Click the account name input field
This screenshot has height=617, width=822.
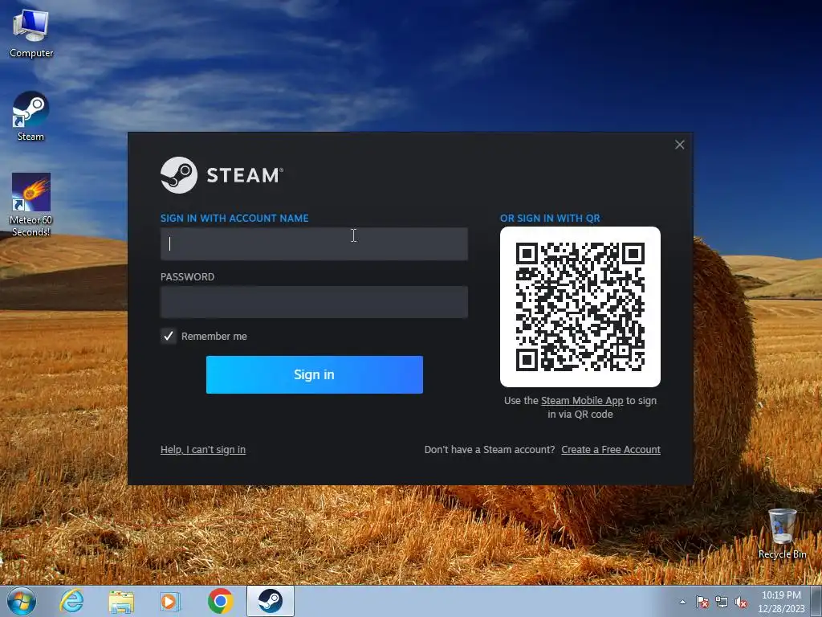click(314, 243)
